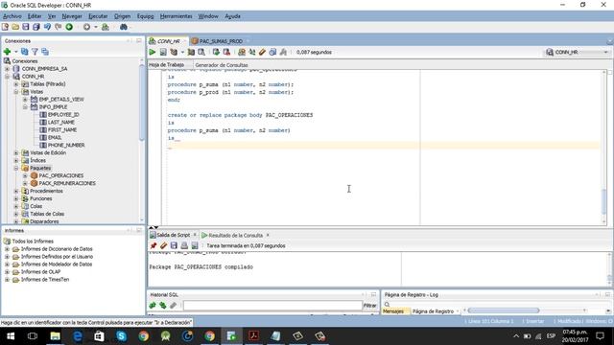This screenshot has width=614, height=345.
Task: Click the Historial SQL filter input field
Action: 272,305
